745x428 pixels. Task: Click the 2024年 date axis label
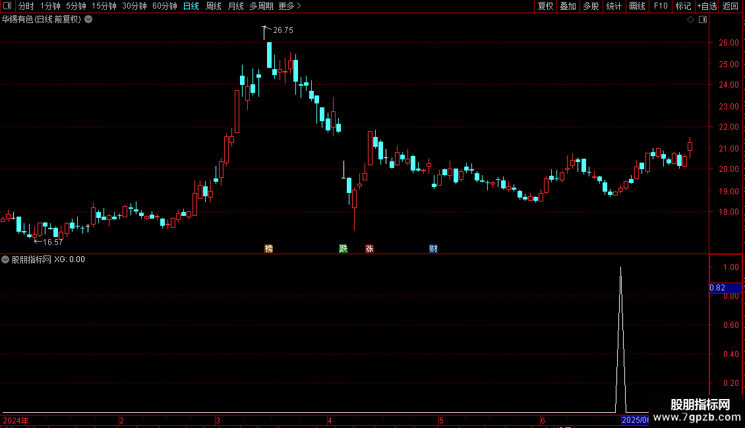(16, 420)
